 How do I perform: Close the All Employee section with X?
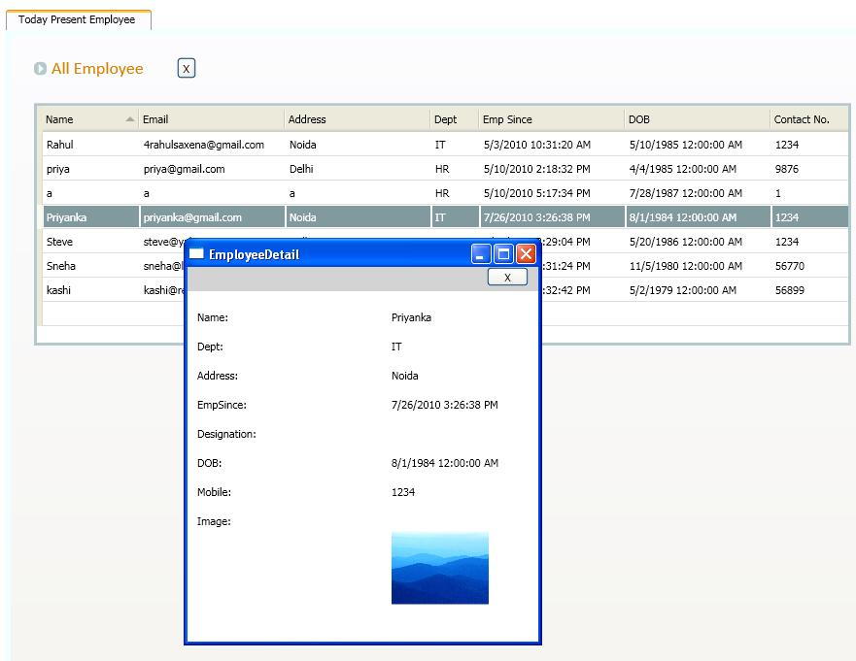click(x=187, y=69)
